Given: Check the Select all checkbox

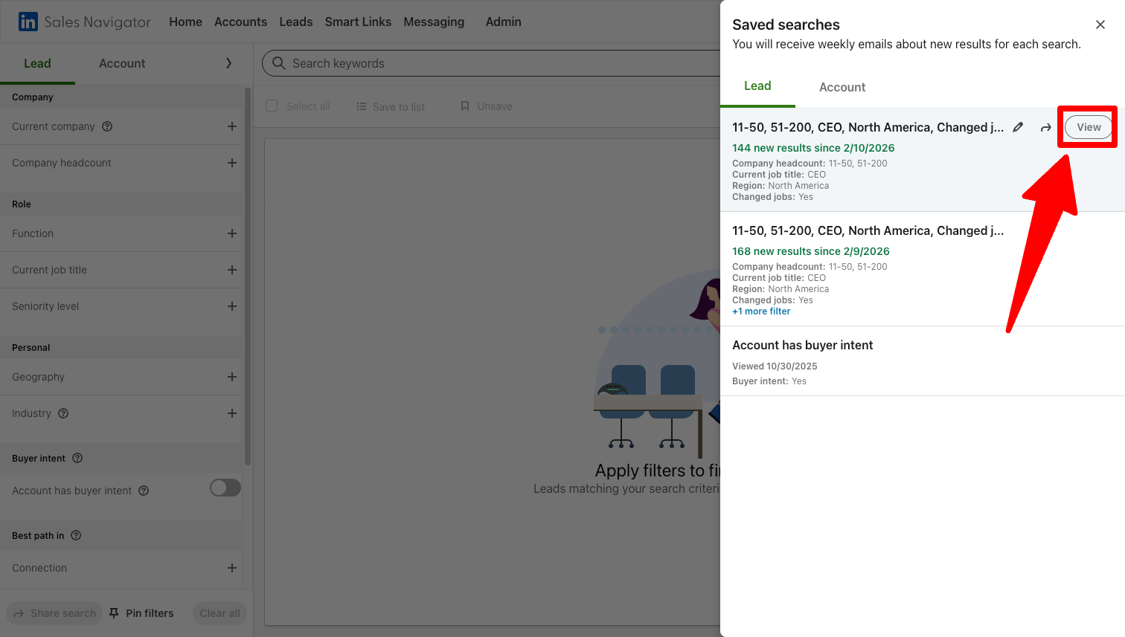Looking at the screenshot, I should click(272, 106).
